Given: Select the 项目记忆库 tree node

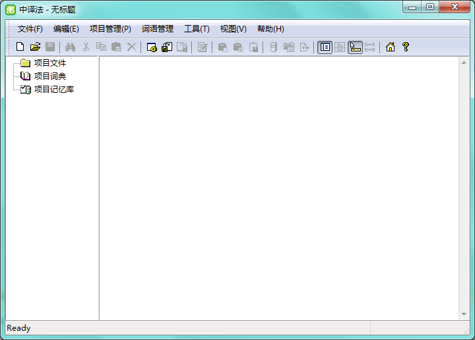Looking at the screenshot, I should tap(54, 89).
